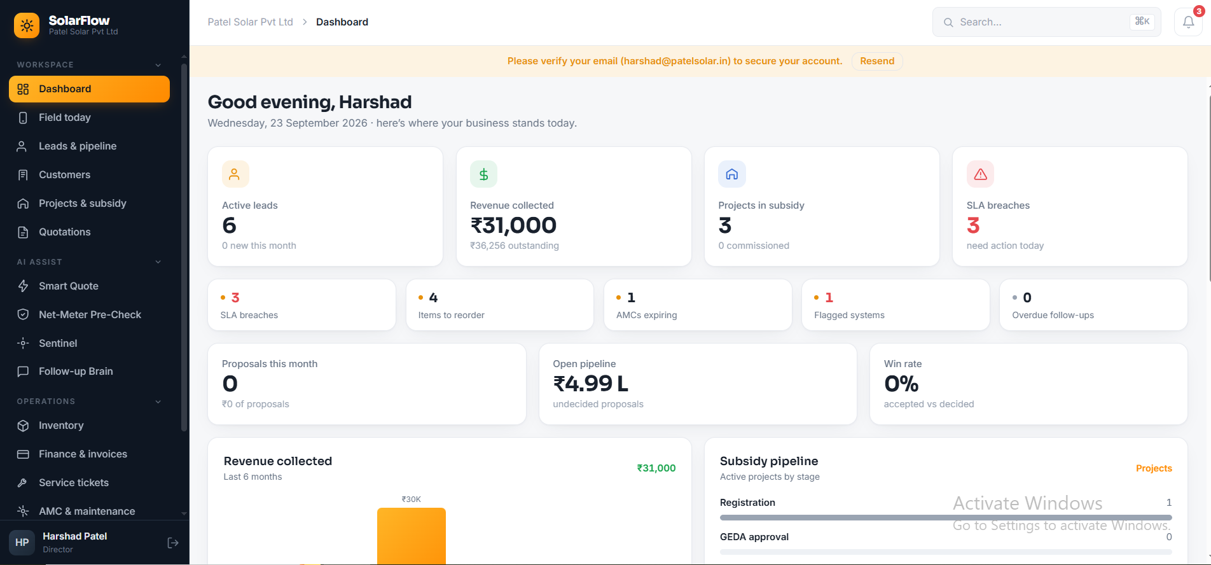Focus the Search input field
Image resolution: width=1211 pixels, height=565 pixels.
1046,22
